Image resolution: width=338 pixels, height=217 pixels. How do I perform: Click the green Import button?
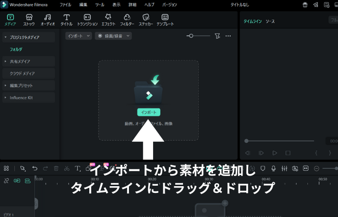click(x=149, y=112)
